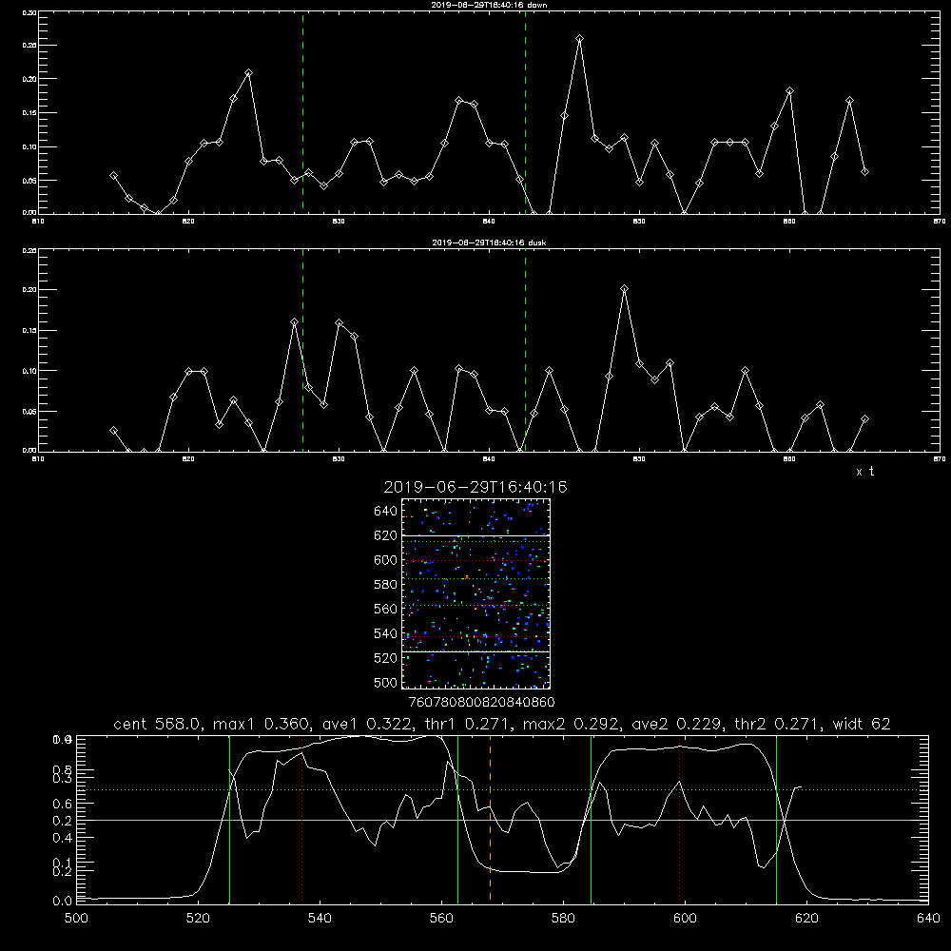Image resolution: width=951 pixels, height=951 pixels.
Task: Click the solid white horizontal line at 0.2
Action: (502, 820)
